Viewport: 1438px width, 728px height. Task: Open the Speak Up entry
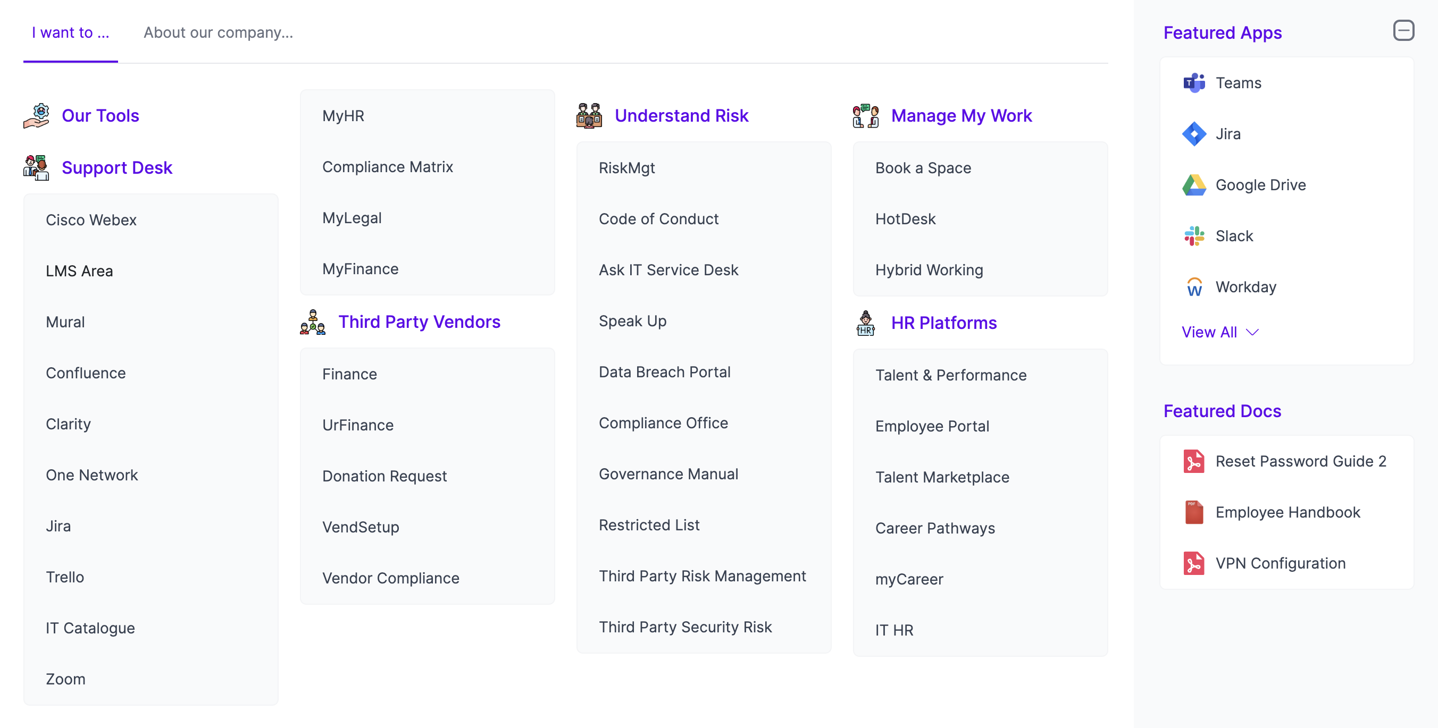pyautogui.click(x=632, y=321)
